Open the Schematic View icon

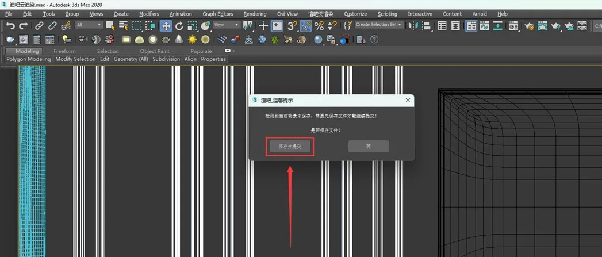pos(498,26)
